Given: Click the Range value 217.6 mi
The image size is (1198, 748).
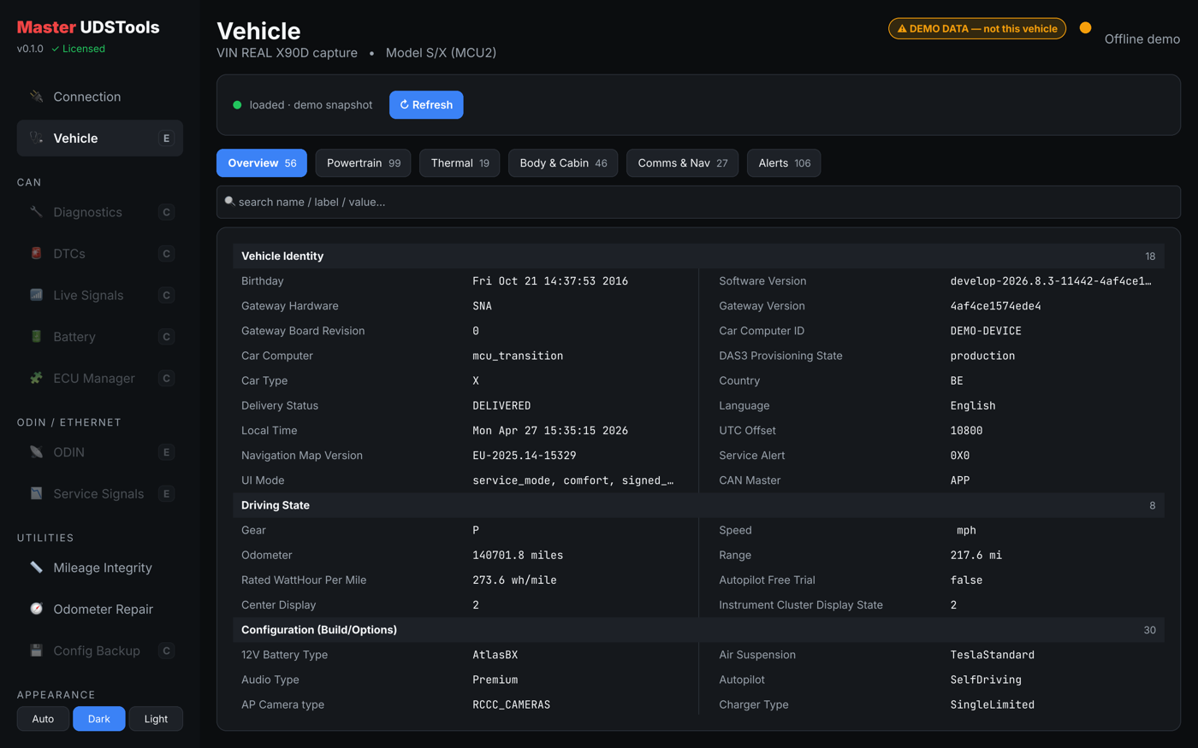Looking at the screenshot, I should (976, 556).
